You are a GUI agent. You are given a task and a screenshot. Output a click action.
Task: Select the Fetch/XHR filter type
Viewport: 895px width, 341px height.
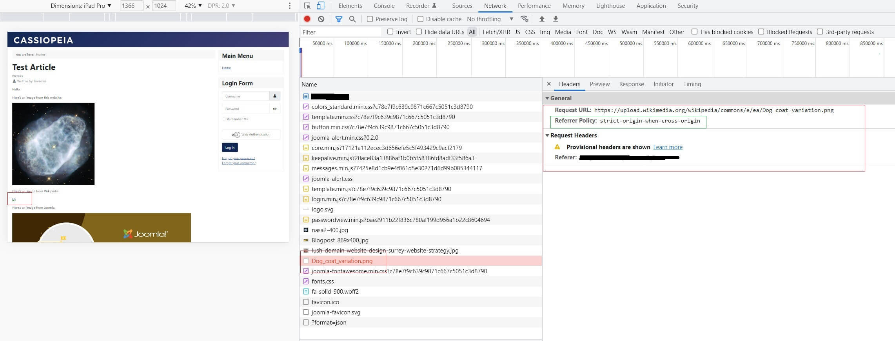point(496,32)
